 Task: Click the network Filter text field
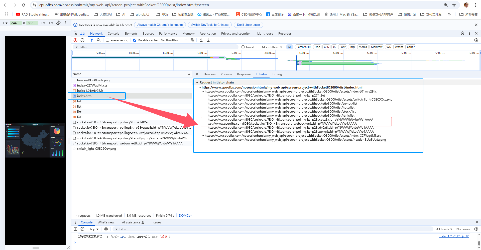point(155,47)
